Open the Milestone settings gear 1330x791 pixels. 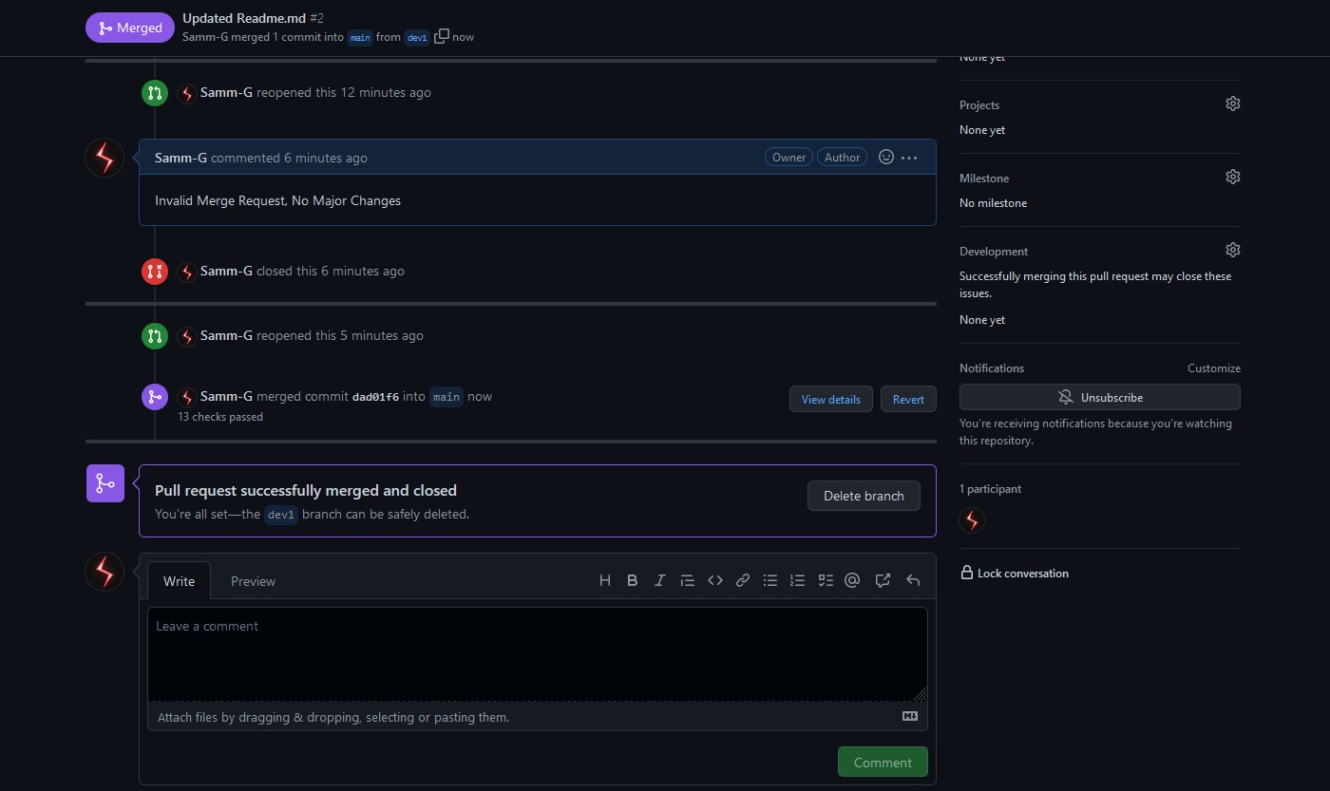pyautogui.click(x=1232, y=177)
